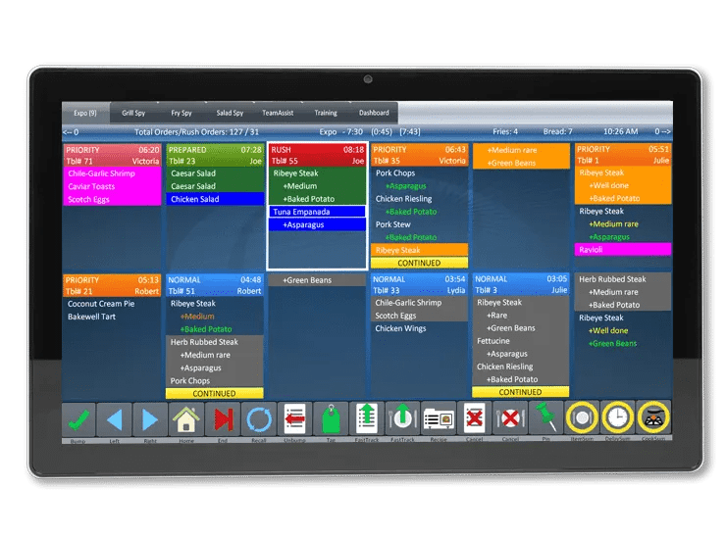Switch to the Expo (9) tab
Viewport: 726px width, 539px height.
tap(85, 113)
